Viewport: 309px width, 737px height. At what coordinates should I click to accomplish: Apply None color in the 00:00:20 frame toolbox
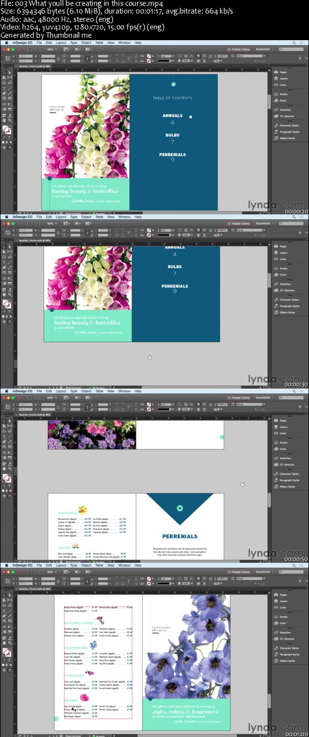click(x=11, y=142)
